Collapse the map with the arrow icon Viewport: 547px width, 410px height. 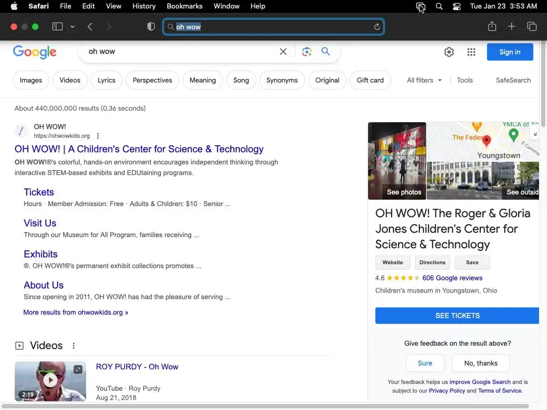535,134
